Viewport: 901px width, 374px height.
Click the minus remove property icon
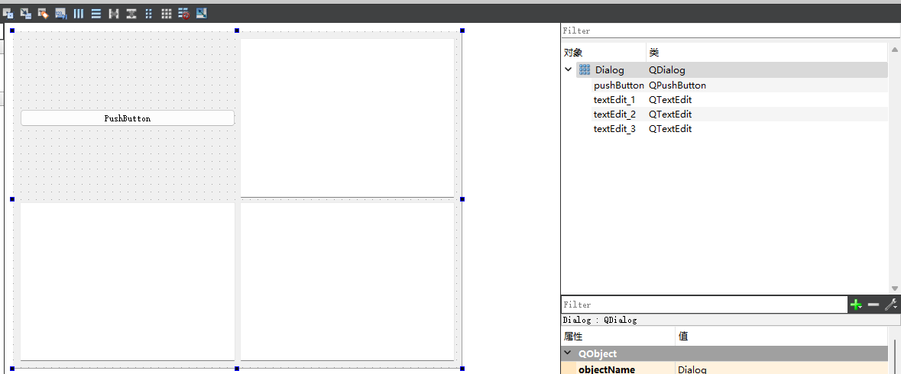[x=873, y=305]
